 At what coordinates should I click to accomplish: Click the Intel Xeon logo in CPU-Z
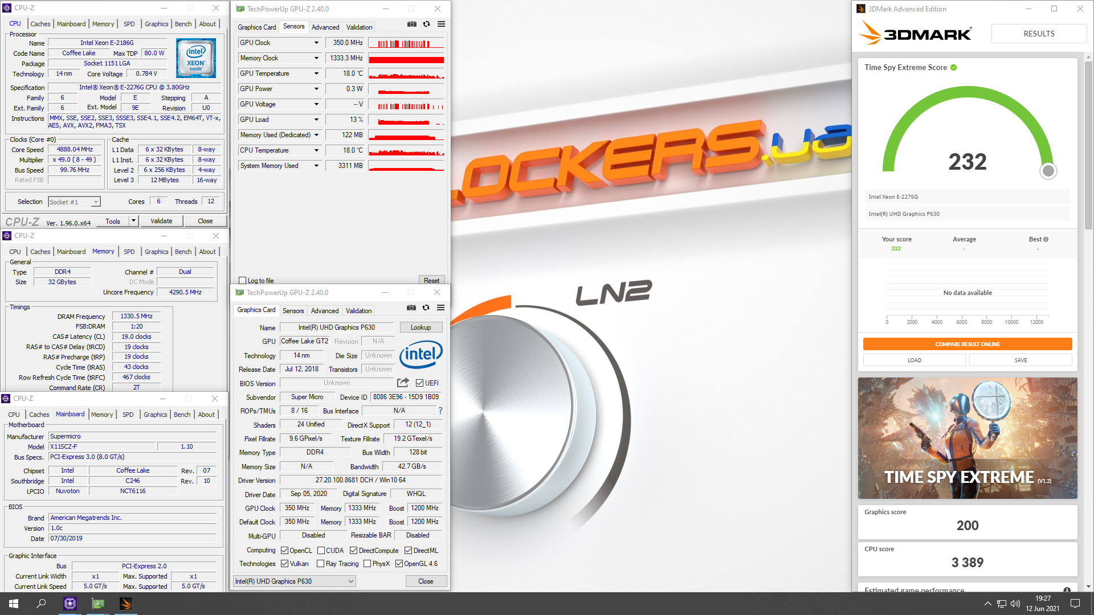tap(196, 58)
